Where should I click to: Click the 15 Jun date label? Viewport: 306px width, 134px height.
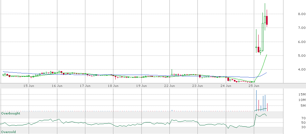click(x=29, y=86)
